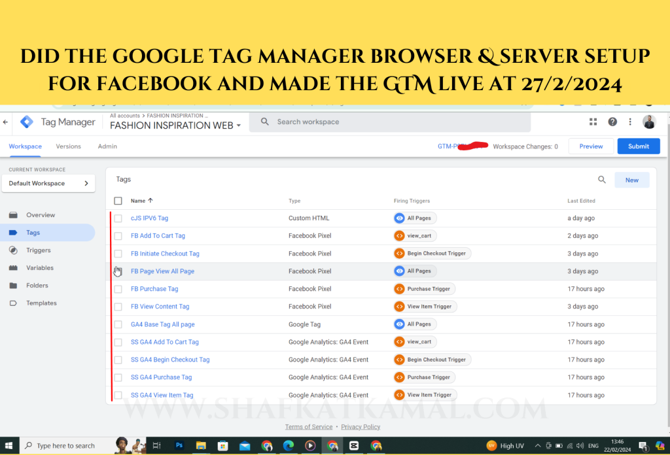Click the Folders icon in sidebar

(13, 286)
